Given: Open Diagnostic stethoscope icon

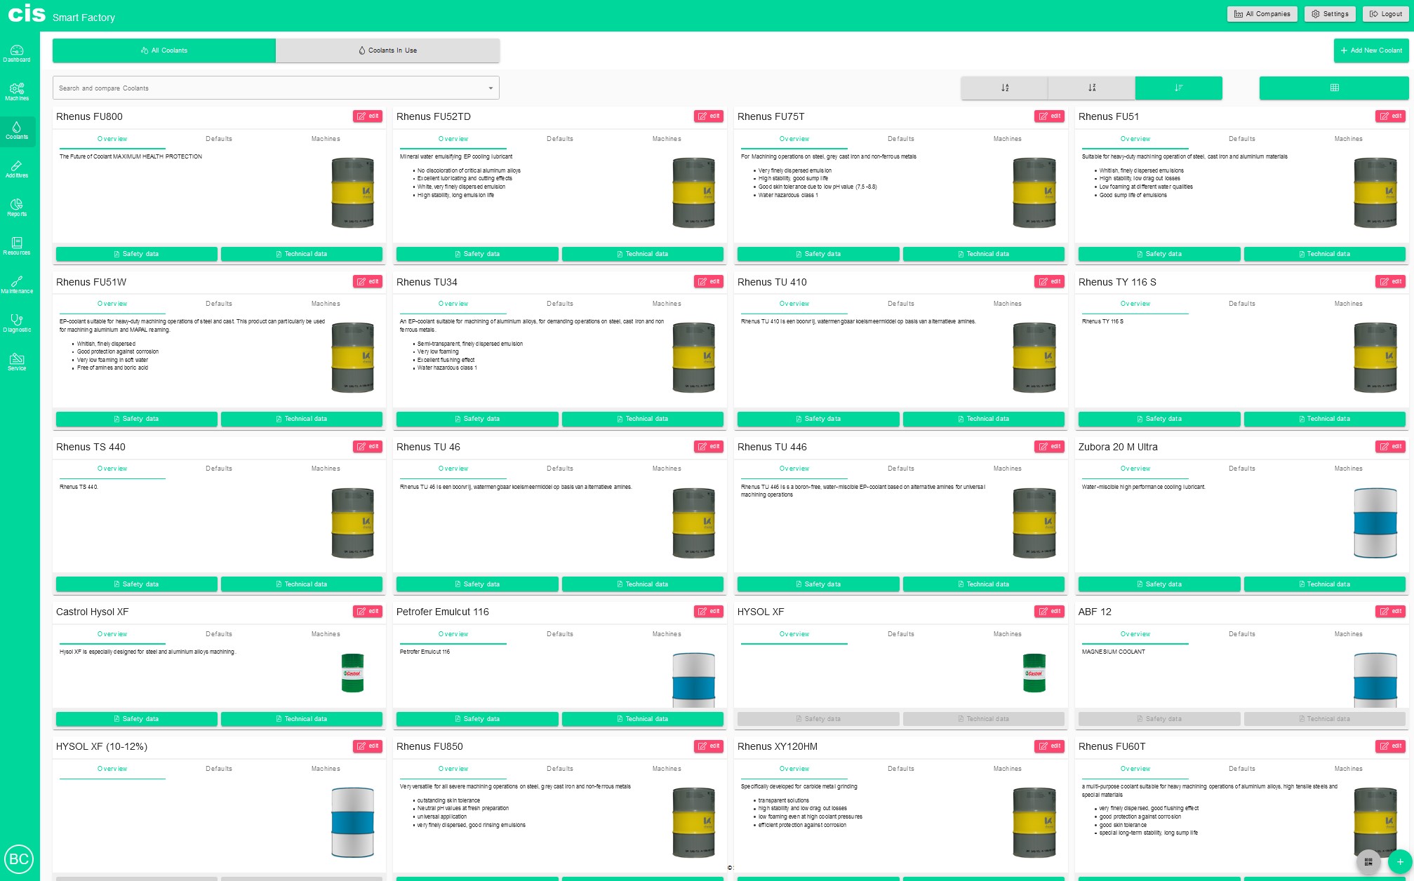Looking at the screenshot, I should (17, 323).
